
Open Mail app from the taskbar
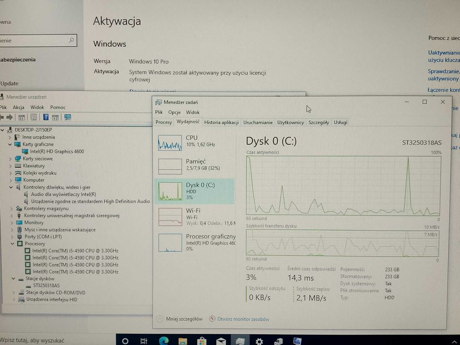tap(220, 341)
